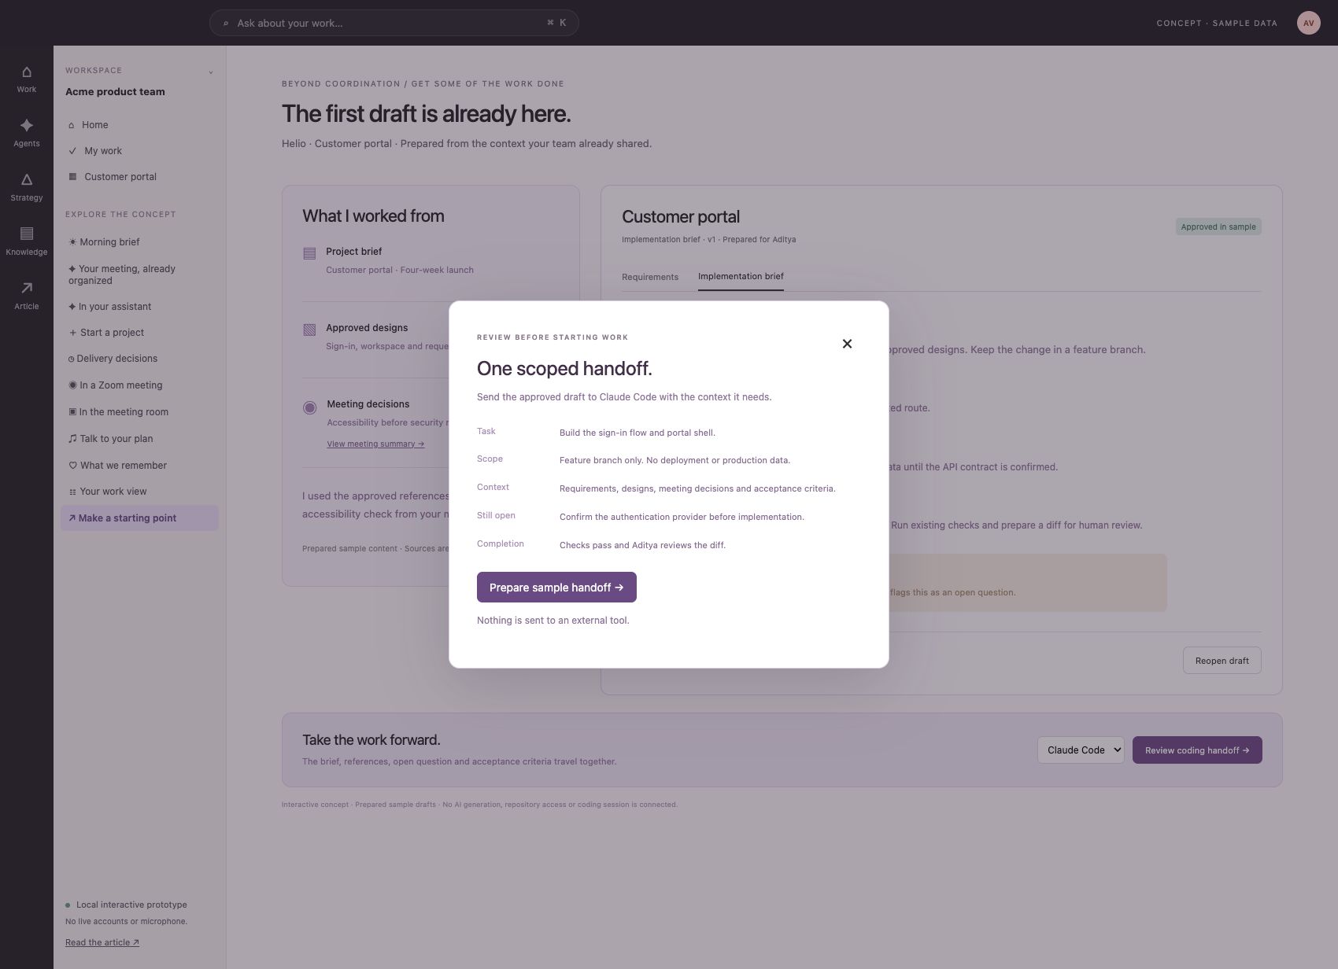Close the One scoped handoff dialog
Image resolution: width=1338 pixels, height=969 pixels.
[x=847, y=344]
